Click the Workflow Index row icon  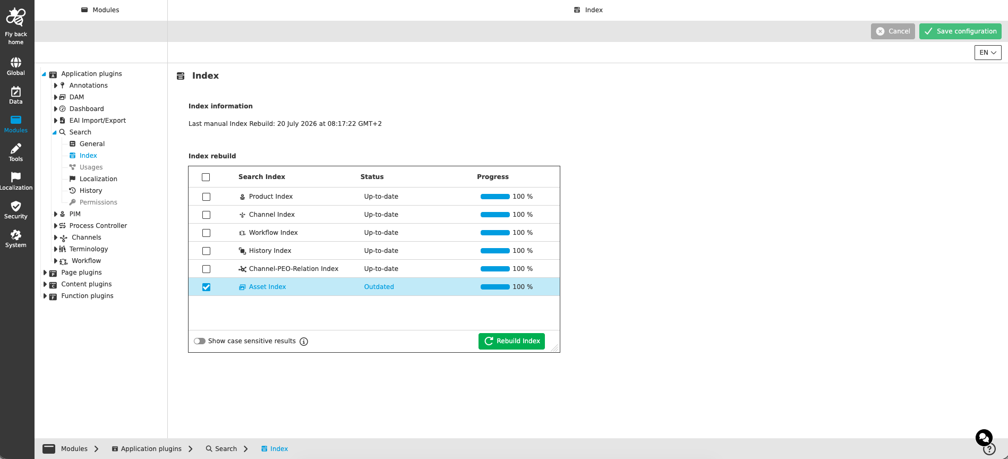tap(242, 233)
